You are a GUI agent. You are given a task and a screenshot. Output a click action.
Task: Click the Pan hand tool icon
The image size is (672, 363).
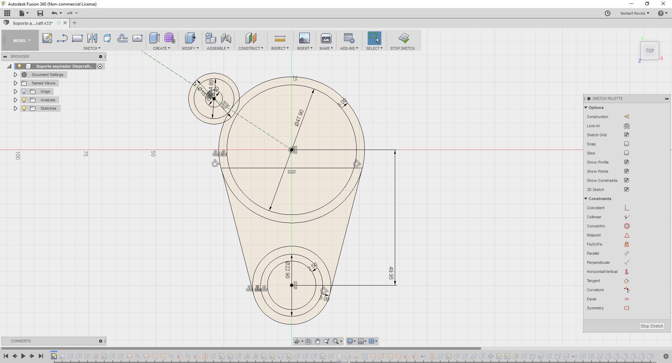pyautogui.click(x=317, y=341)
